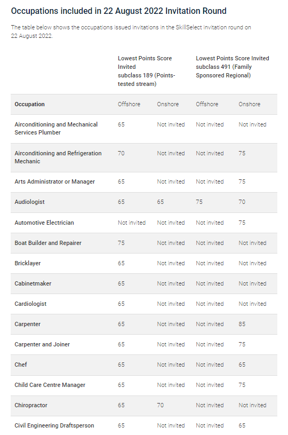This screenshot has width=288, height=435.
Task: Select the Bricklayer occupation name
Action: pyautogui.click(x=27, y=263)
